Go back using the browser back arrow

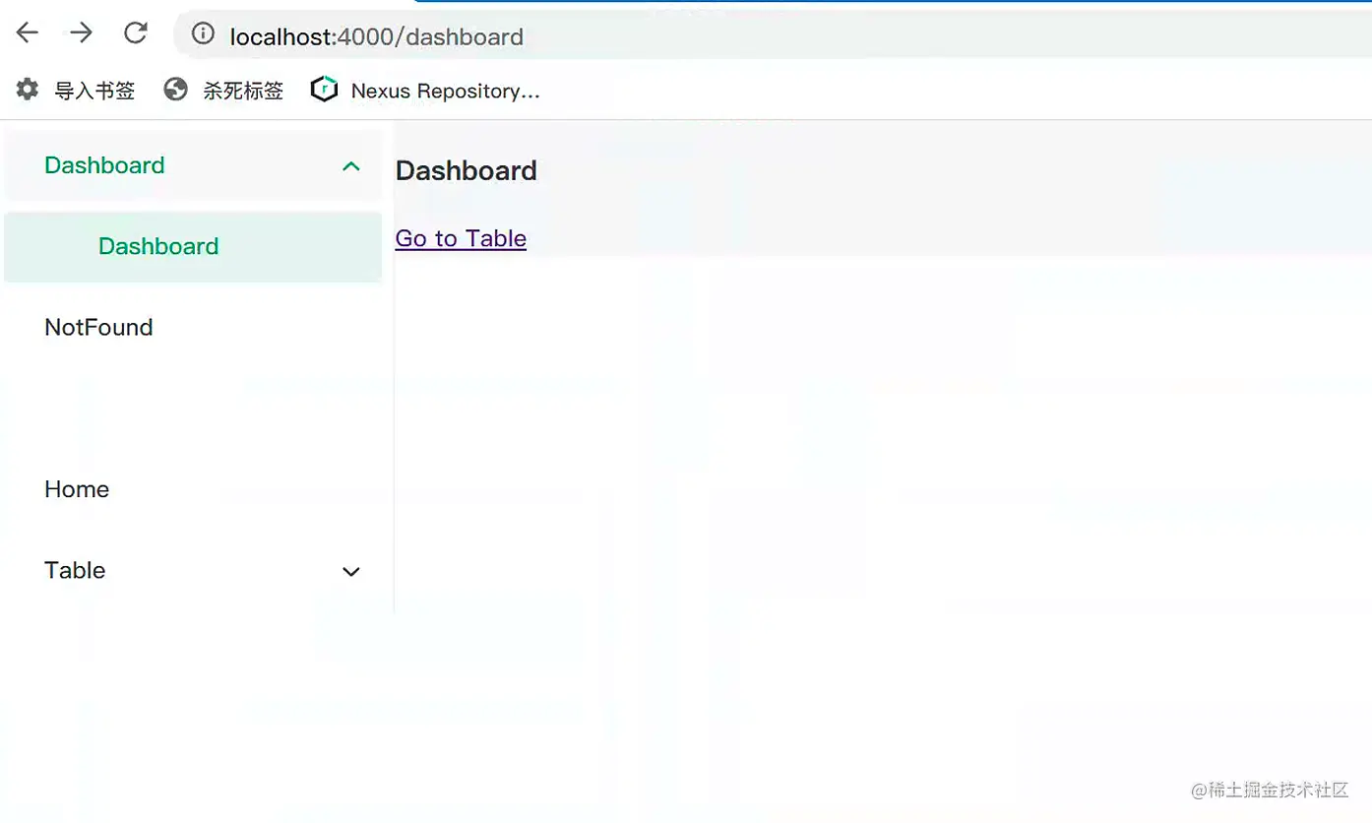[x=28, y=32]
